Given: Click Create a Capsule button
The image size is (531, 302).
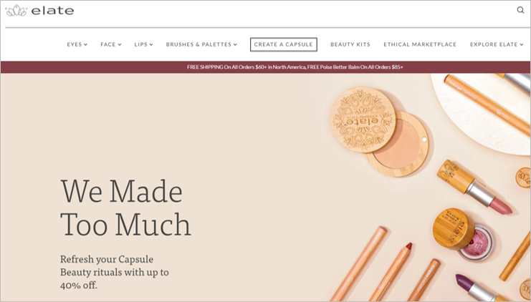Looking at the screenshot, I should coord(284,44).
